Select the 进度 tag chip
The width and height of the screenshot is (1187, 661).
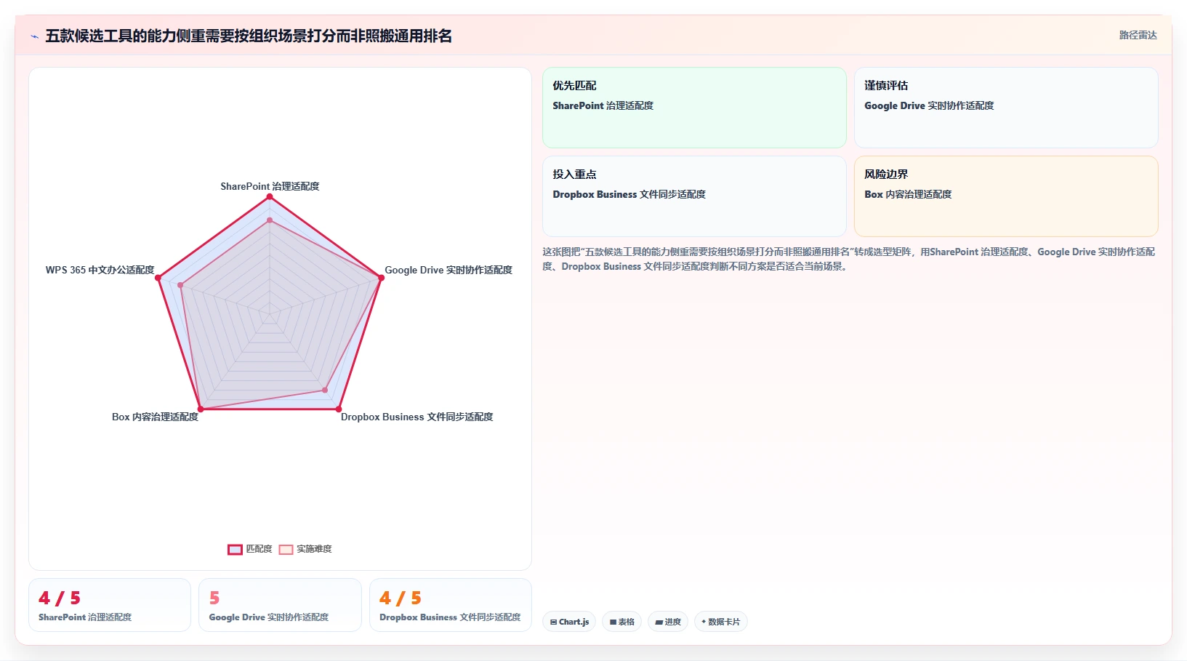[x=668, y=622]
